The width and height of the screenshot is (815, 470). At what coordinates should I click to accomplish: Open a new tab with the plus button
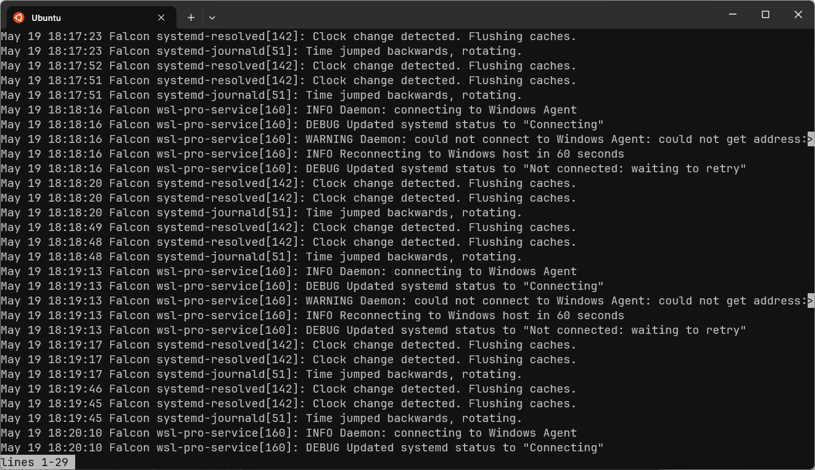[191, 18]
